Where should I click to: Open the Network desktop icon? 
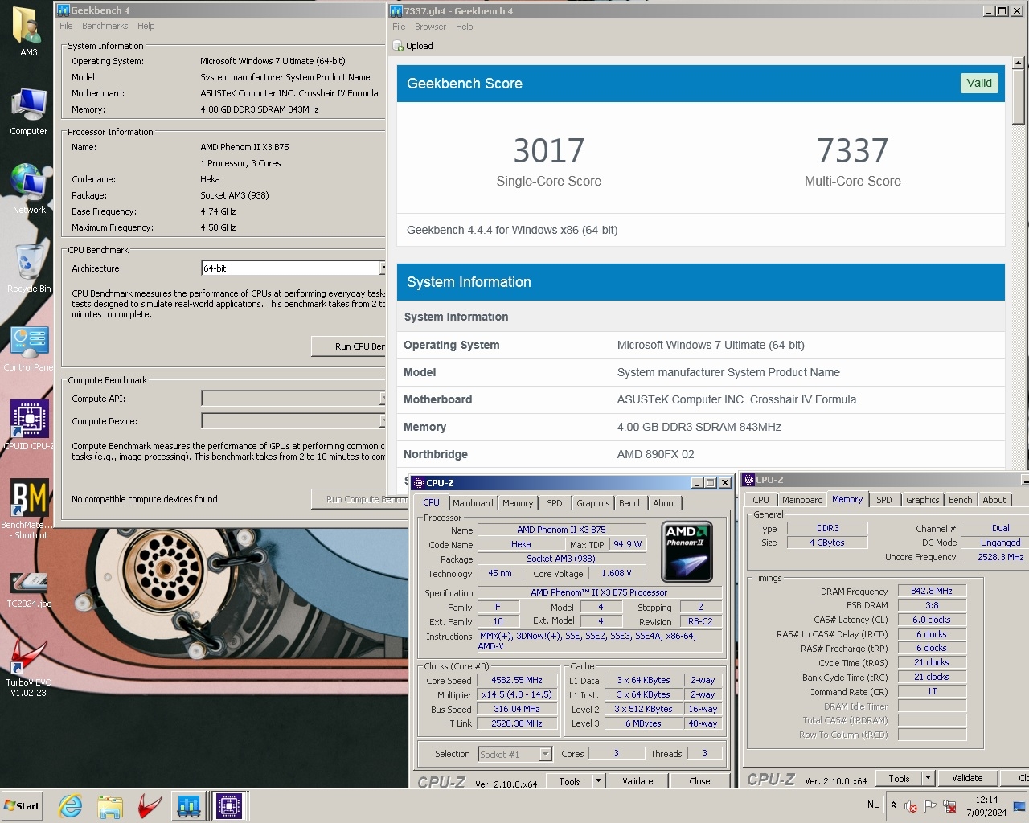pos(29,189)
